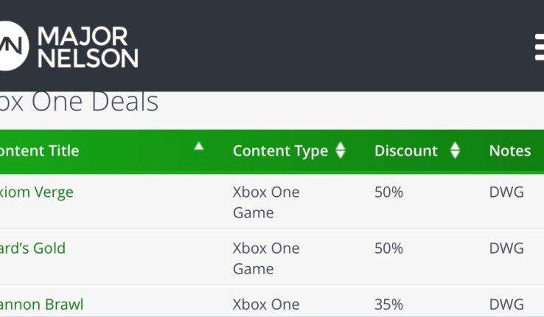Click the sort arrows beside Discount

click(x=455, y=151)
